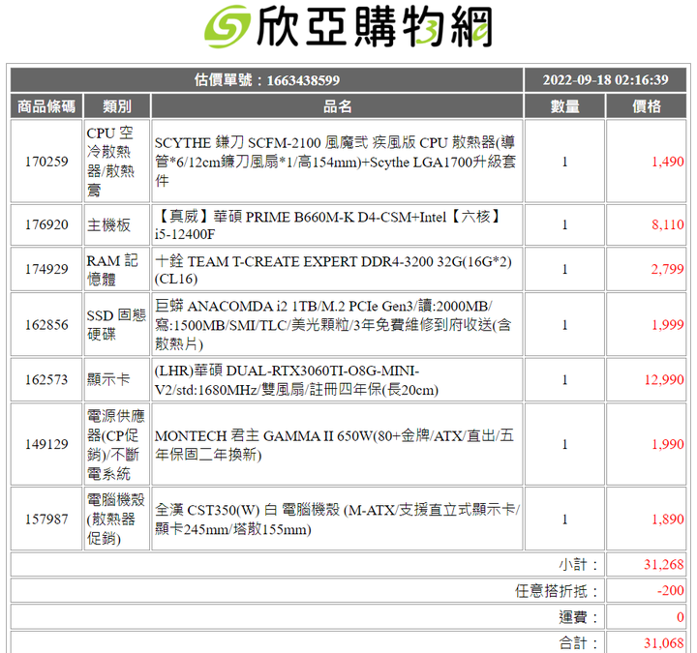Select barcode 176920 cell
Screen dimensions: 697x653
pos(46,224)
